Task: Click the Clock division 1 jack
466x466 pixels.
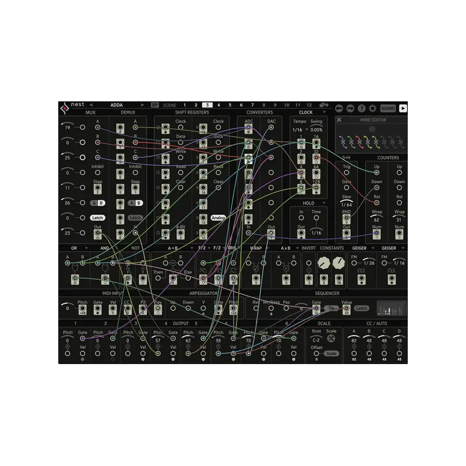Action: point(301,143)
